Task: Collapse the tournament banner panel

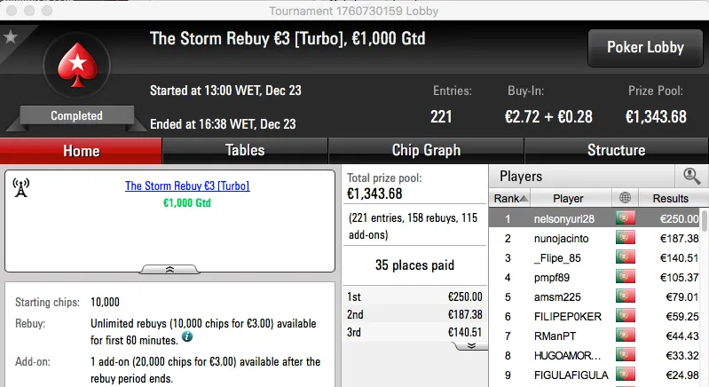Action: tap(170, 268)
